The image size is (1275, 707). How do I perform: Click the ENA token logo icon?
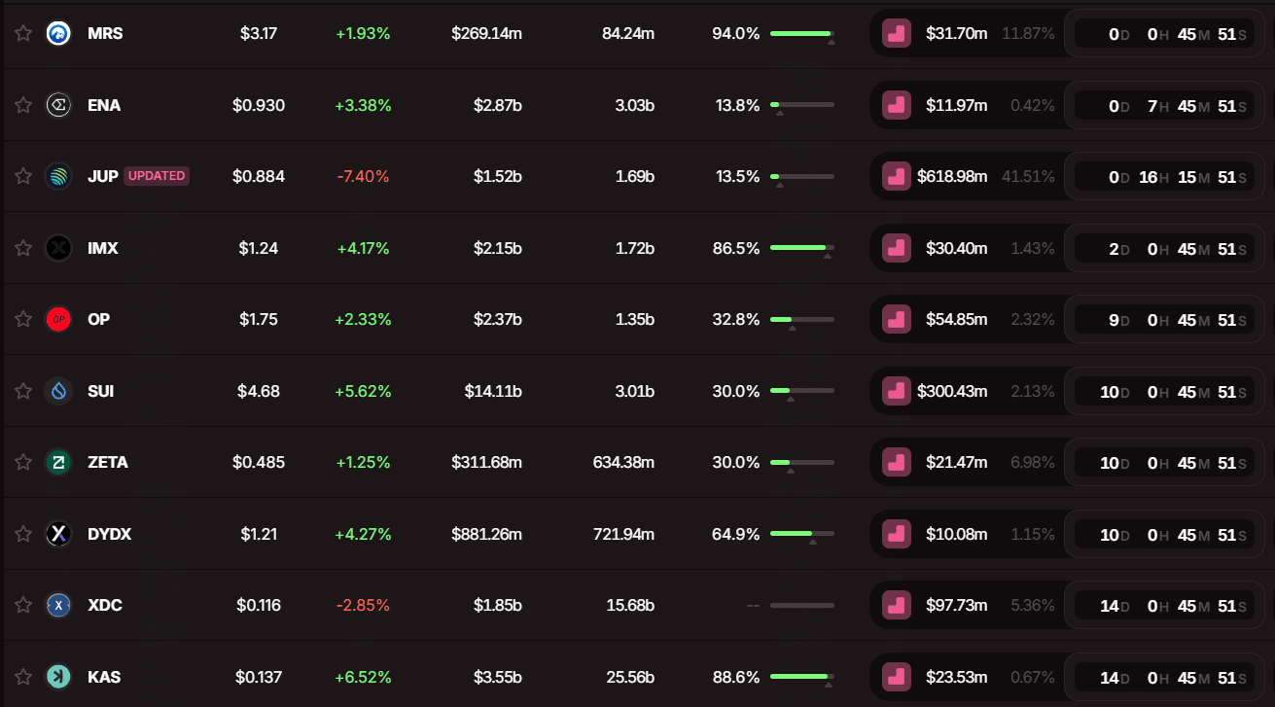58,105
